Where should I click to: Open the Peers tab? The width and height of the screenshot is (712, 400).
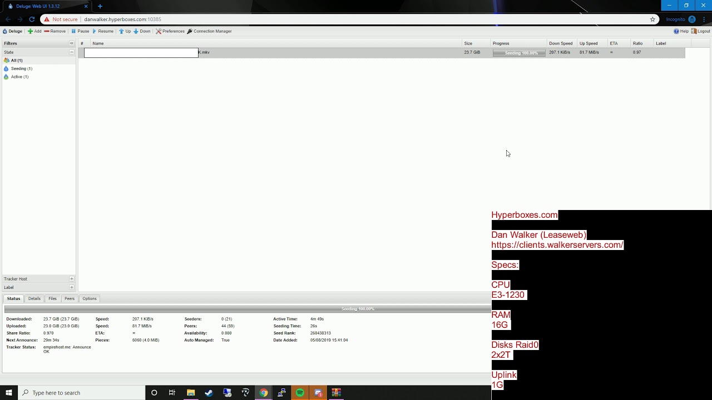(70, 298)
